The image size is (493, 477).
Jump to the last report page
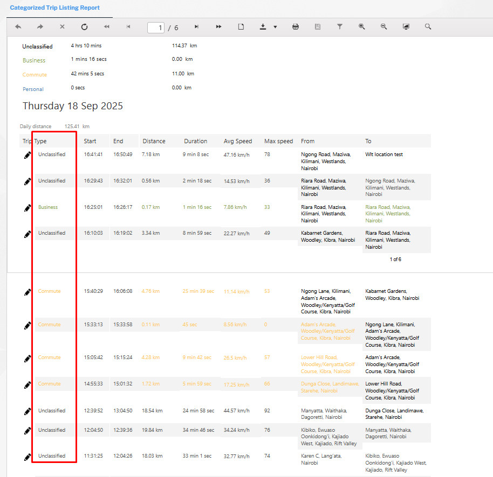(218, 27)
